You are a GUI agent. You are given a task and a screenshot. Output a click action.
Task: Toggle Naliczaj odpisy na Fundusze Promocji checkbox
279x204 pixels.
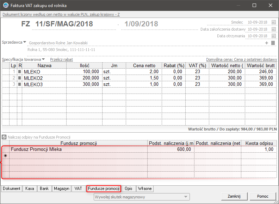pyautogui.click(x=4, y=137)
